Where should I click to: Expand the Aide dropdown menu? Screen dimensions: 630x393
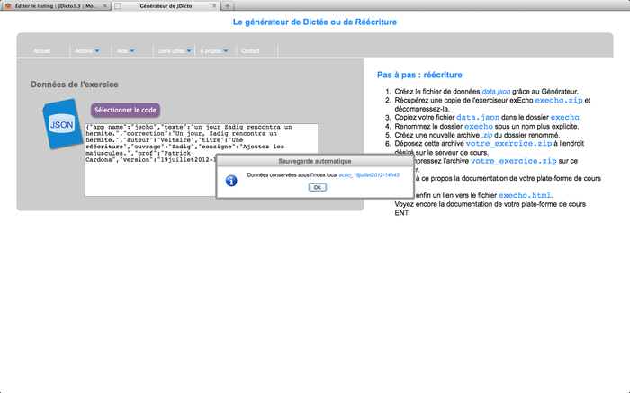[x=127, y=51]
